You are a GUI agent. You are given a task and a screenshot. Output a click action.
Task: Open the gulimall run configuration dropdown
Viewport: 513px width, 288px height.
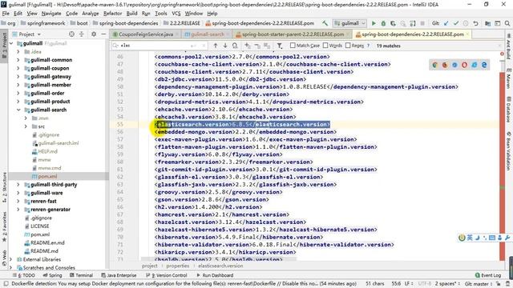coord(350,23)
